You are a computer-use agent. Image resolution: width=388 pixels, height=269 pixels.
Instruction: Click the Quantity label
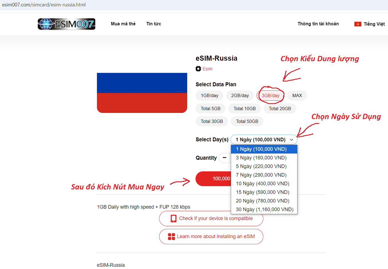206,158
